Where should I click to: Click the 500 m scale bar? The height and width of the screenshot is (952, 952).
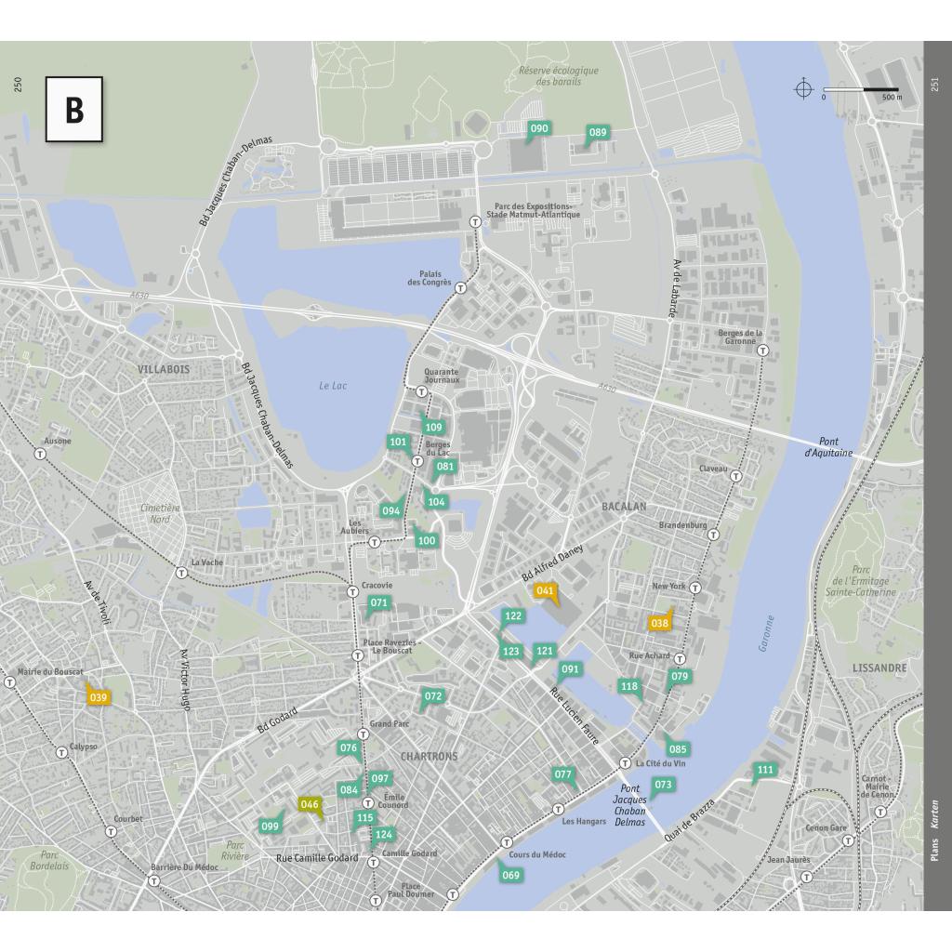click(861, 90)
